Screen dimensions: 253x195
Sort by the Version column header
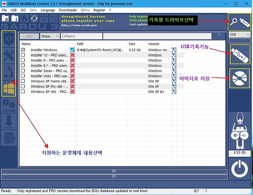tap(154, 44)
